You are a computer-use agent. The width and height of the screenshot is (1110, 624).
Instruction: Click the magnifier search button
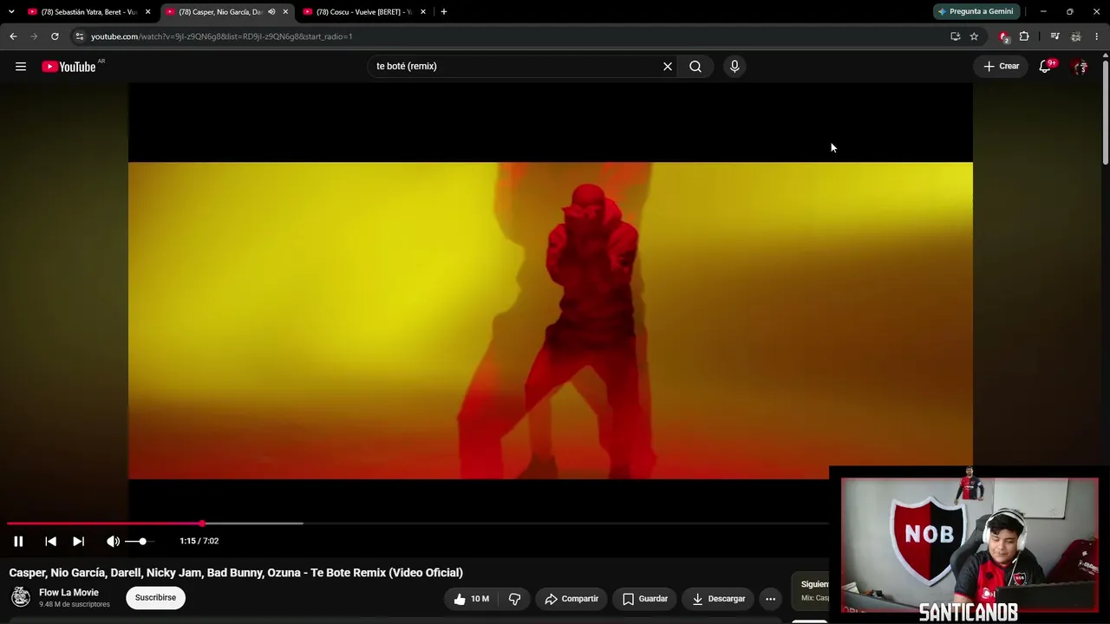(x=695, y=66)
